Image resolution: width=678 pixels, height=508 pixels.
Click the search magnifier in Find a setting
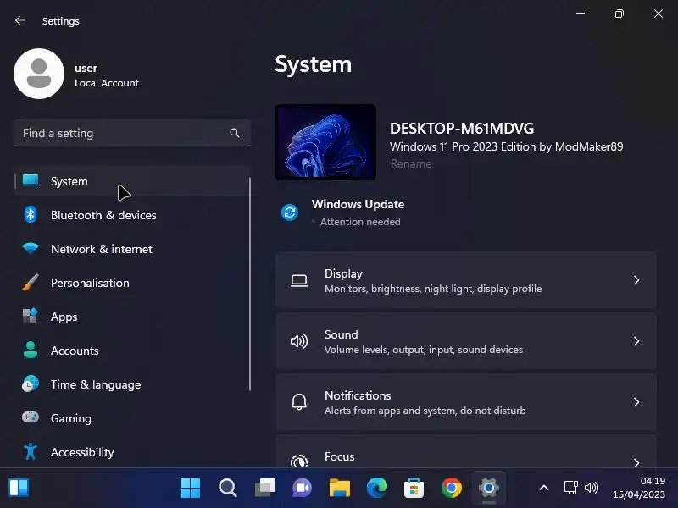235,133
